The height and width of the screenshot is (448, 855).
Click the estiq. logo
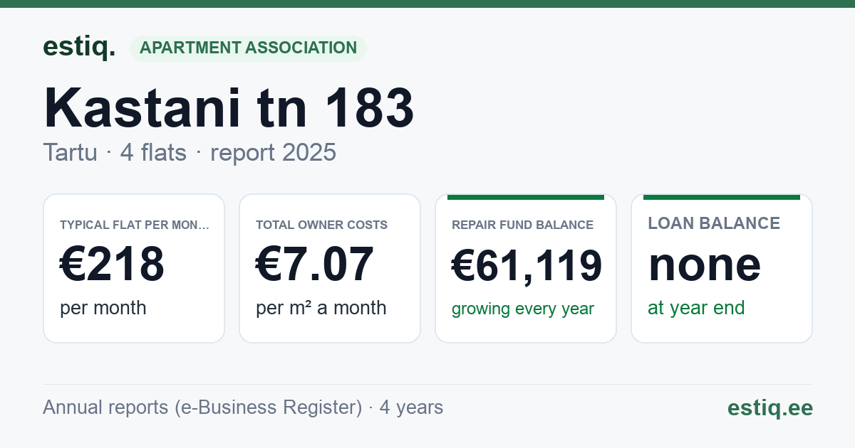[x=79, y=47]
